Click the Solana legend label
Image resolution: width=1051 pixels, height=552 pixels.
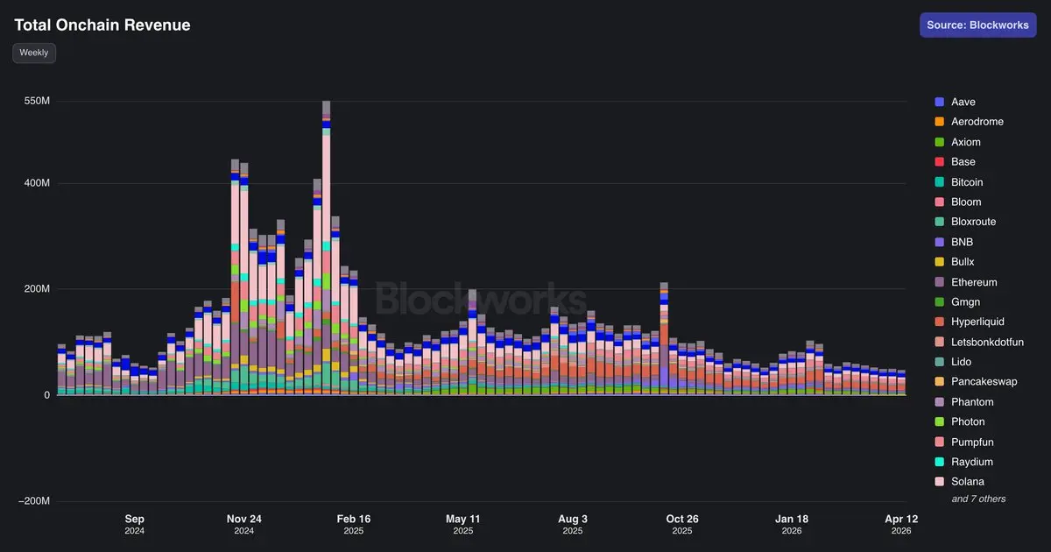coord(968,482)
